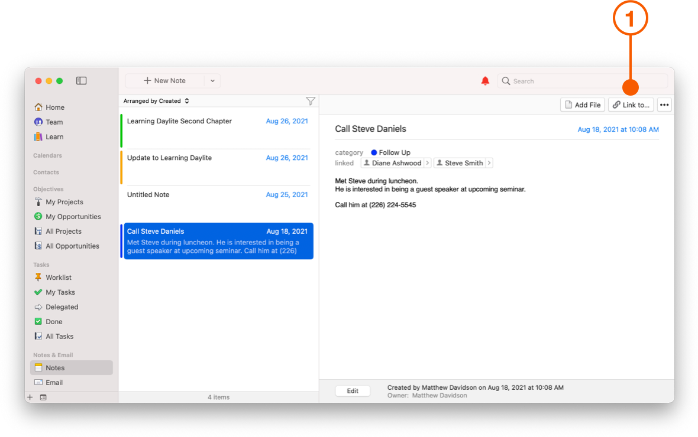Click the New Note button

point(164,80)
